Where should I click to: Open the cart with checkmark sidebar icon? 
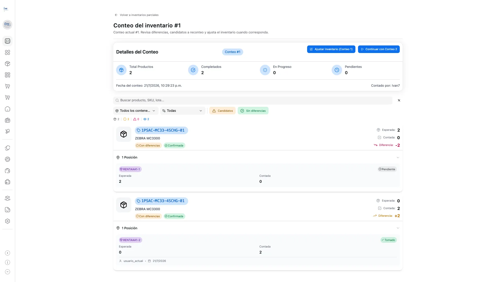click(8, 86)
